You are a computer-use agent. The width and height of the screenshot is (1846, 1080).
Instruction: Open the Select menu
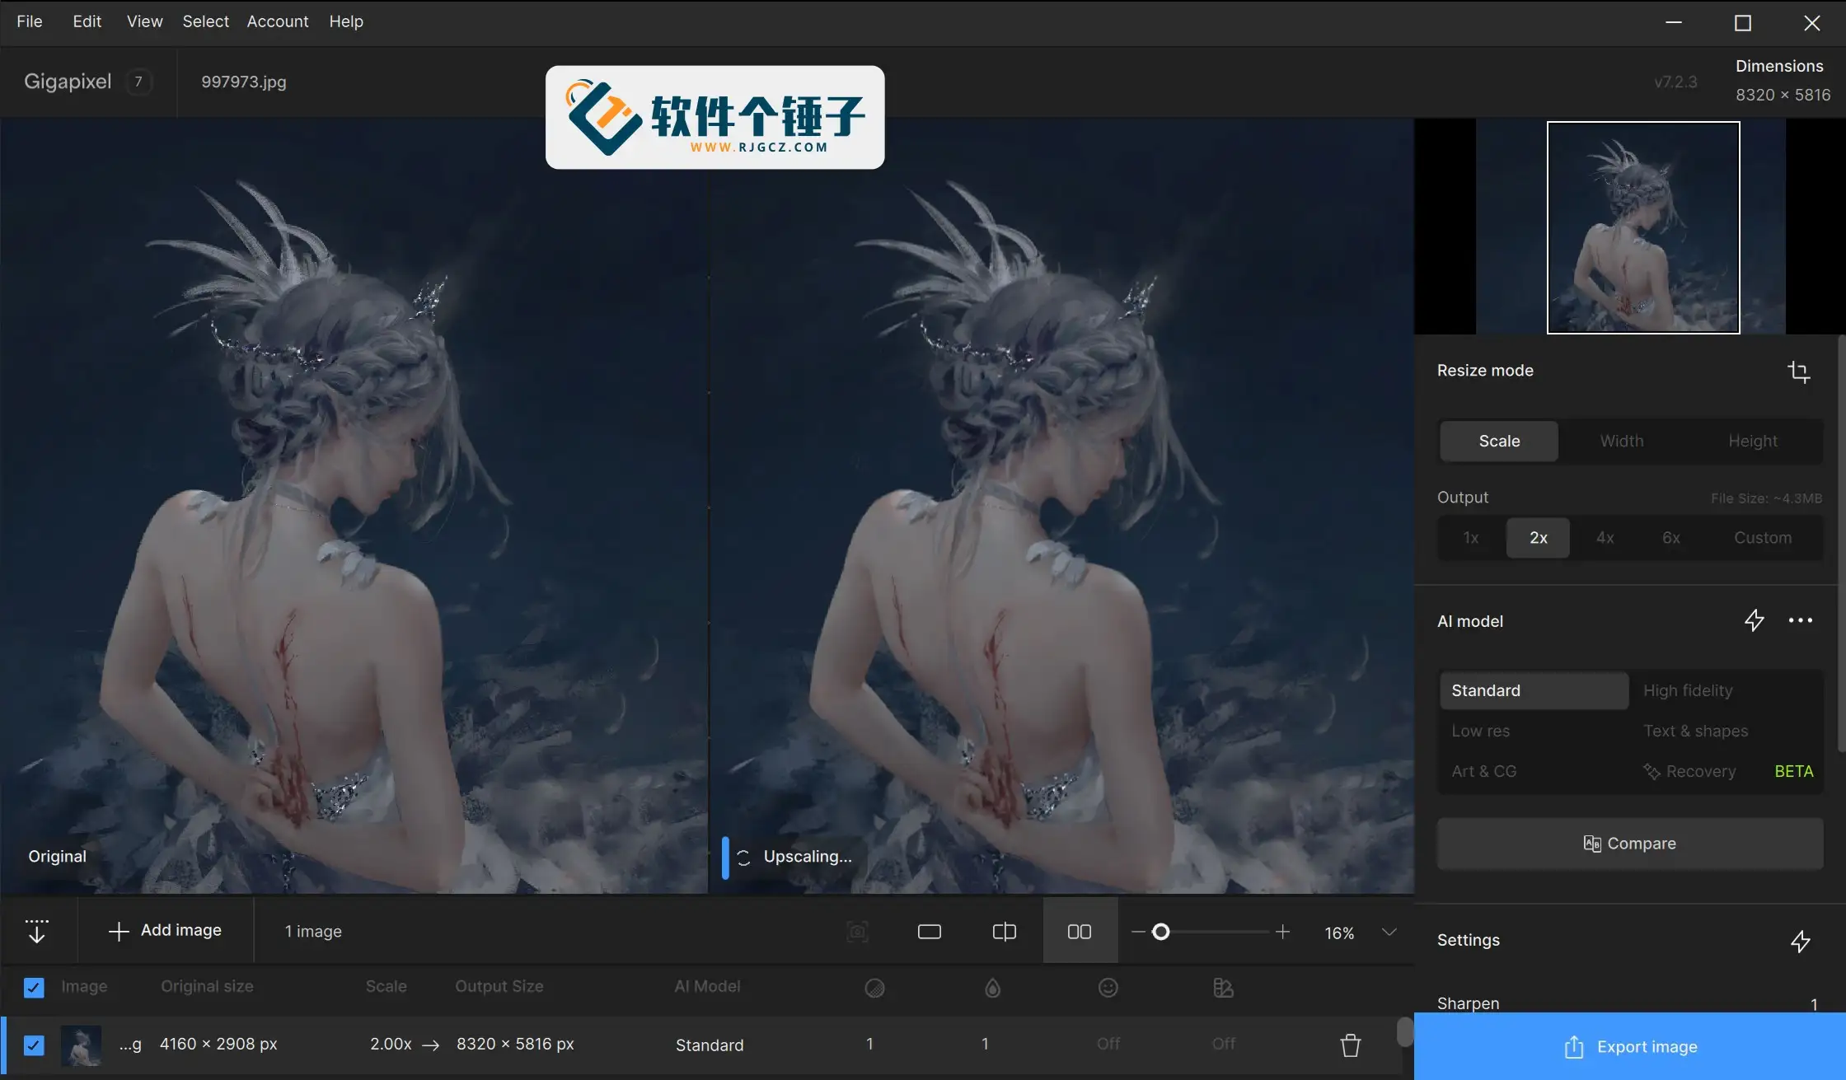click(x=205, y=21)
